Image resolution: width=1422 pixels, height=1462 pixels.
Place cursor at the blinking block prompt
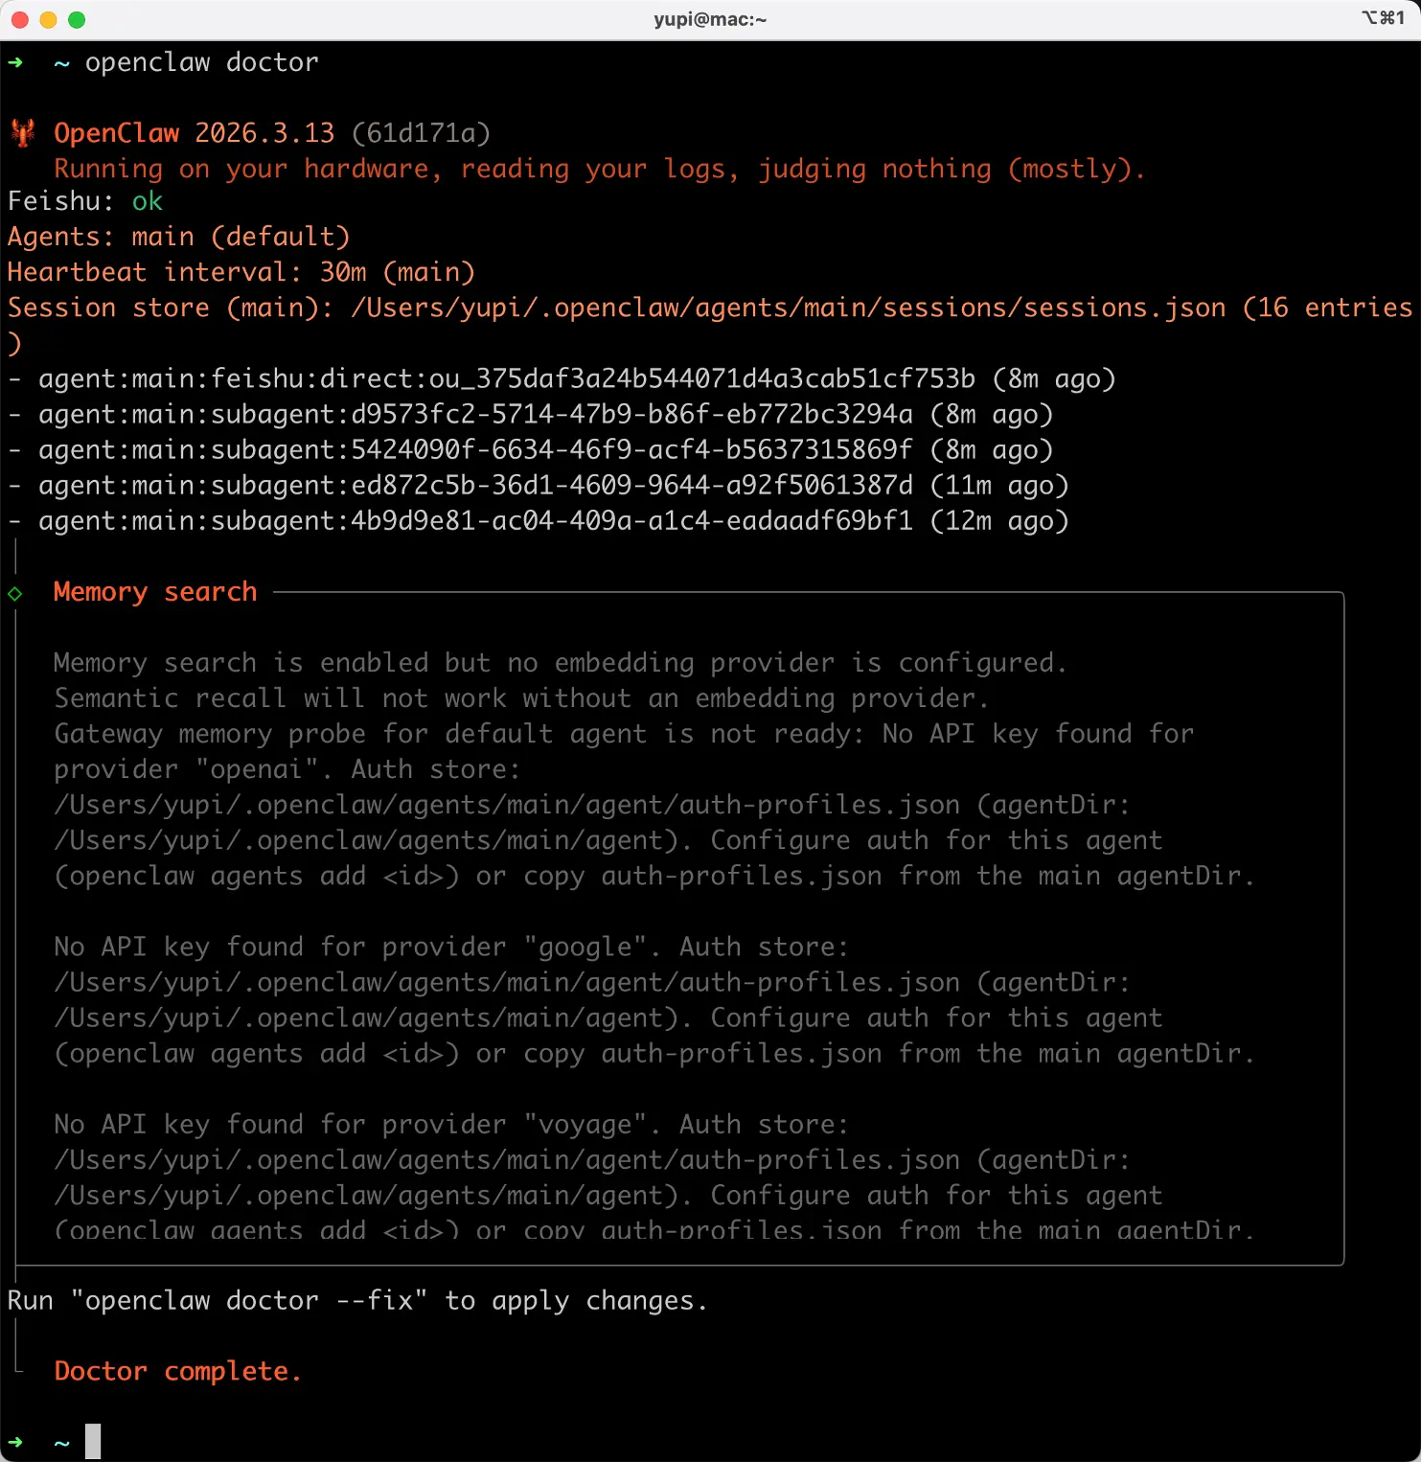[x=93, y=1442]
